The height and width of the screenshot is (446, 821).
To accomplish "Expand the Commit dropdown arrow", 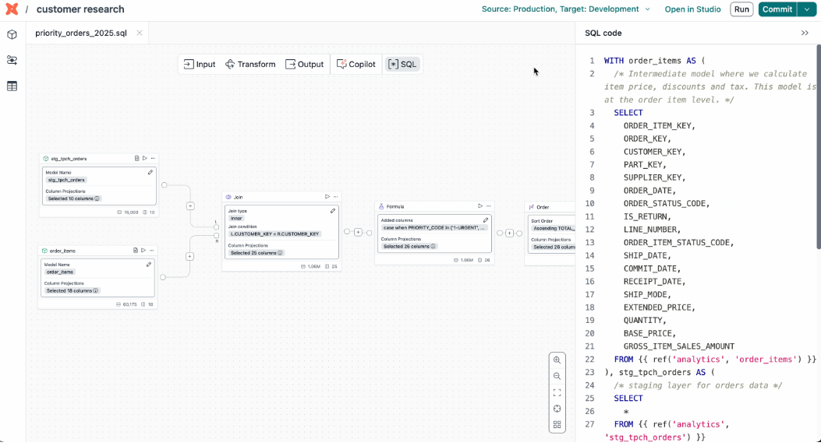I will click(x=807, y=9).
